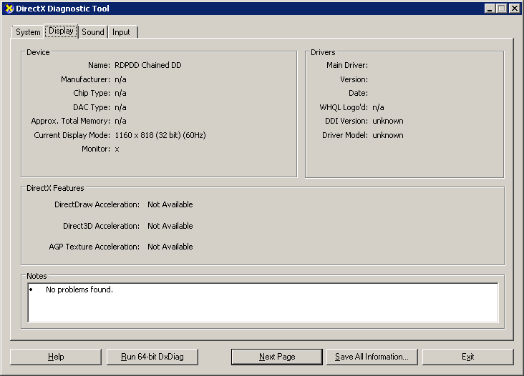Switch to the System tab

pyautogui.click(x=28, y=32)
